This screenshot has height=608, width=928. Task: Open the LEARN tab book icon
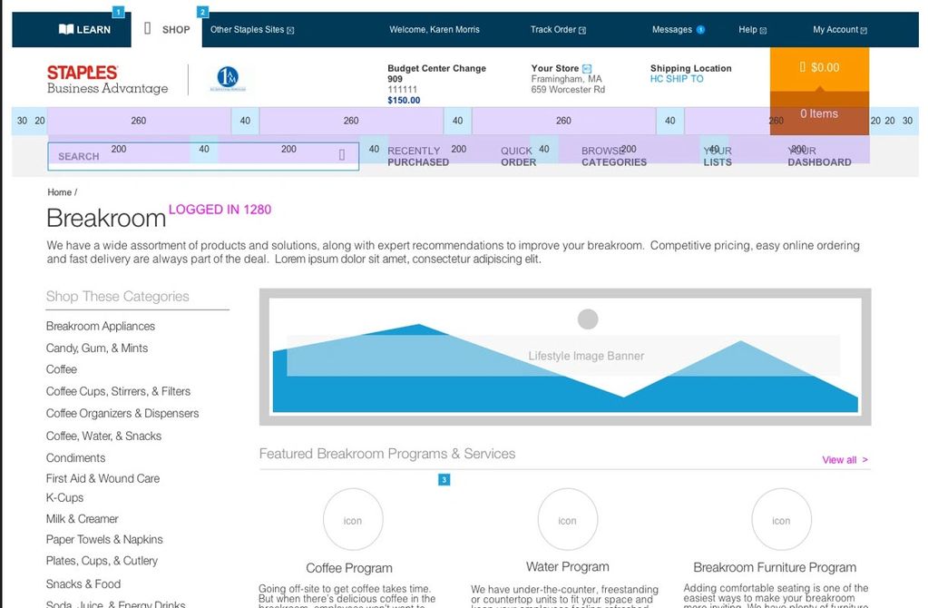(66, 29)
